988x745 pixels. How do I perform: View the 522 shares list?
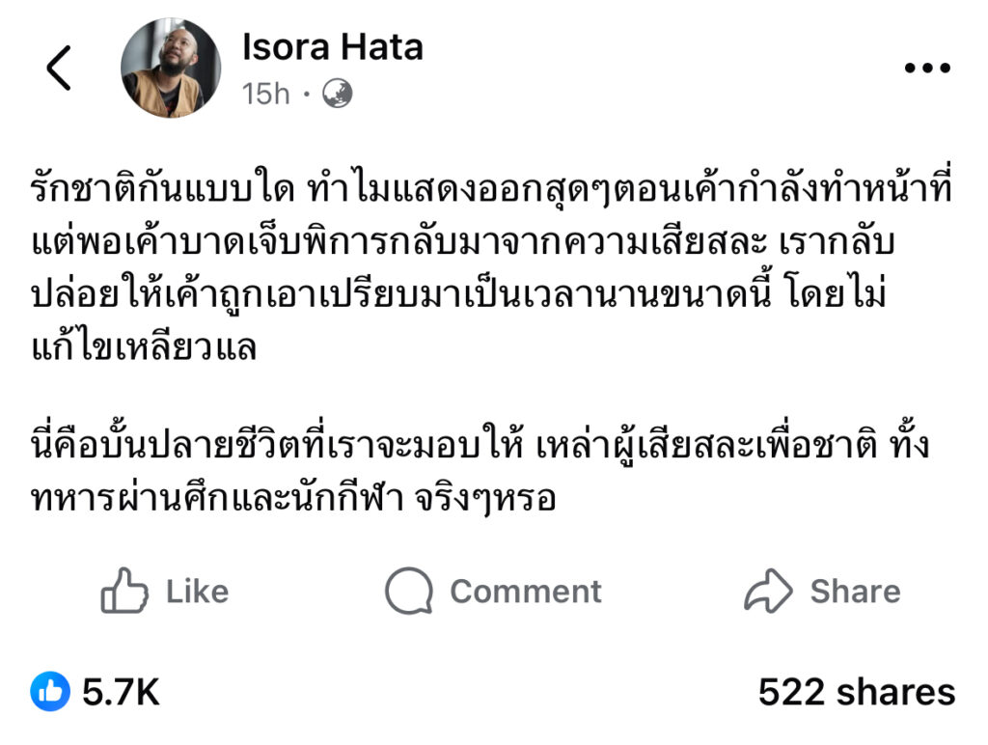click(856, 691)
